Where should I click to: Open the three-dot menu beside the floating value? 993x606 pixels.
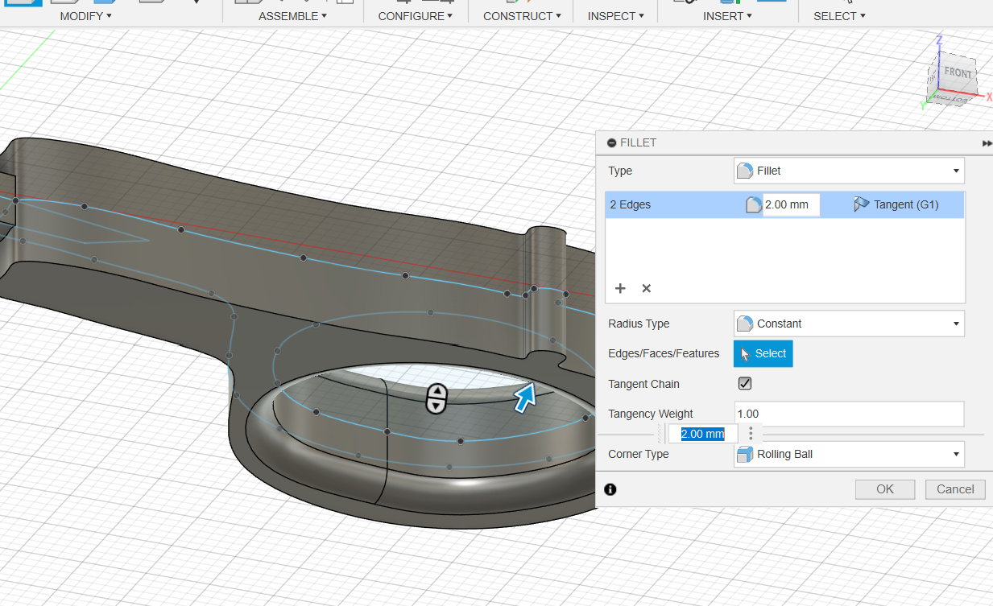coord(751,434)
